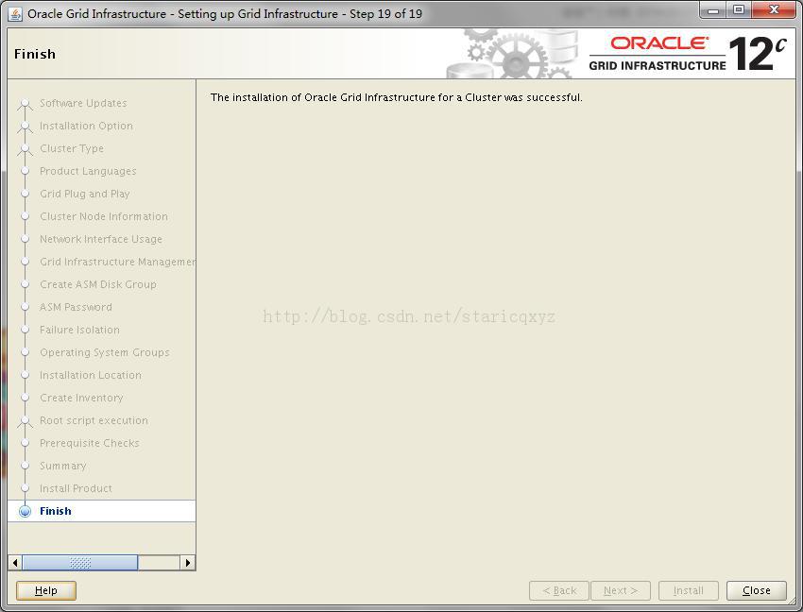Select the Grid Plug and Play step

(x=84, y=194)
